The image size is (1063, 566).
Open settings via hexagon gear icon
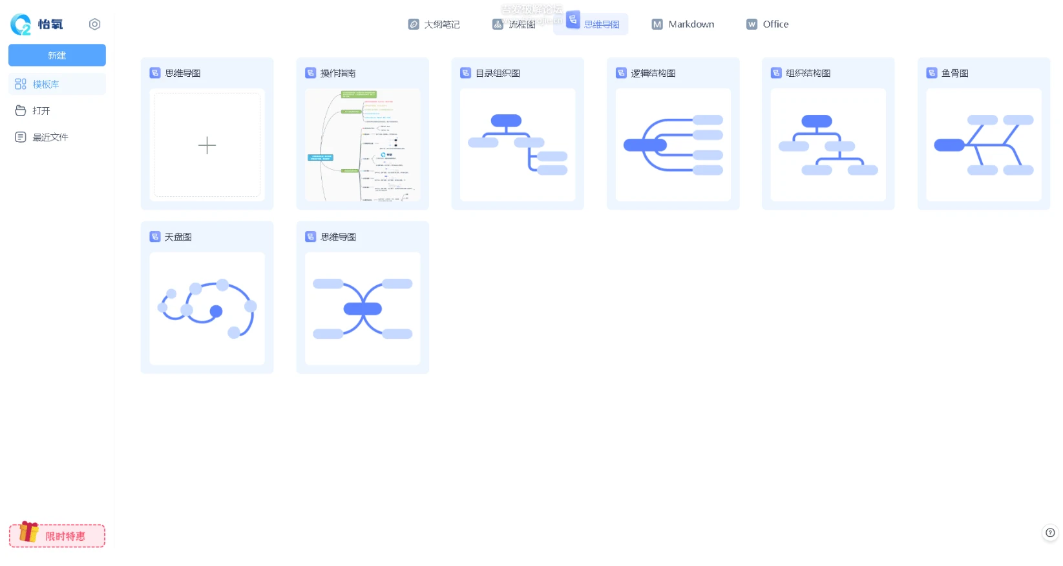pyautogui.click(x=94, y=24)
